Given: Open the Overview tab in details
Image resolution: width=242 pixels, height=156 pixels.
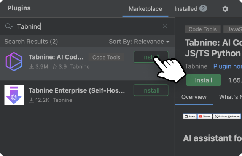Looking at the screenshot, I should [x=194, y=97].
